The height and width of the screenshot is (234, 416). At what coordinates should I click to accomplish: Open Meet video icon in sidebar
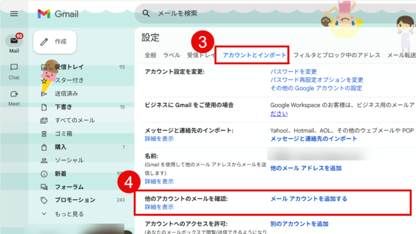point(14,94)
